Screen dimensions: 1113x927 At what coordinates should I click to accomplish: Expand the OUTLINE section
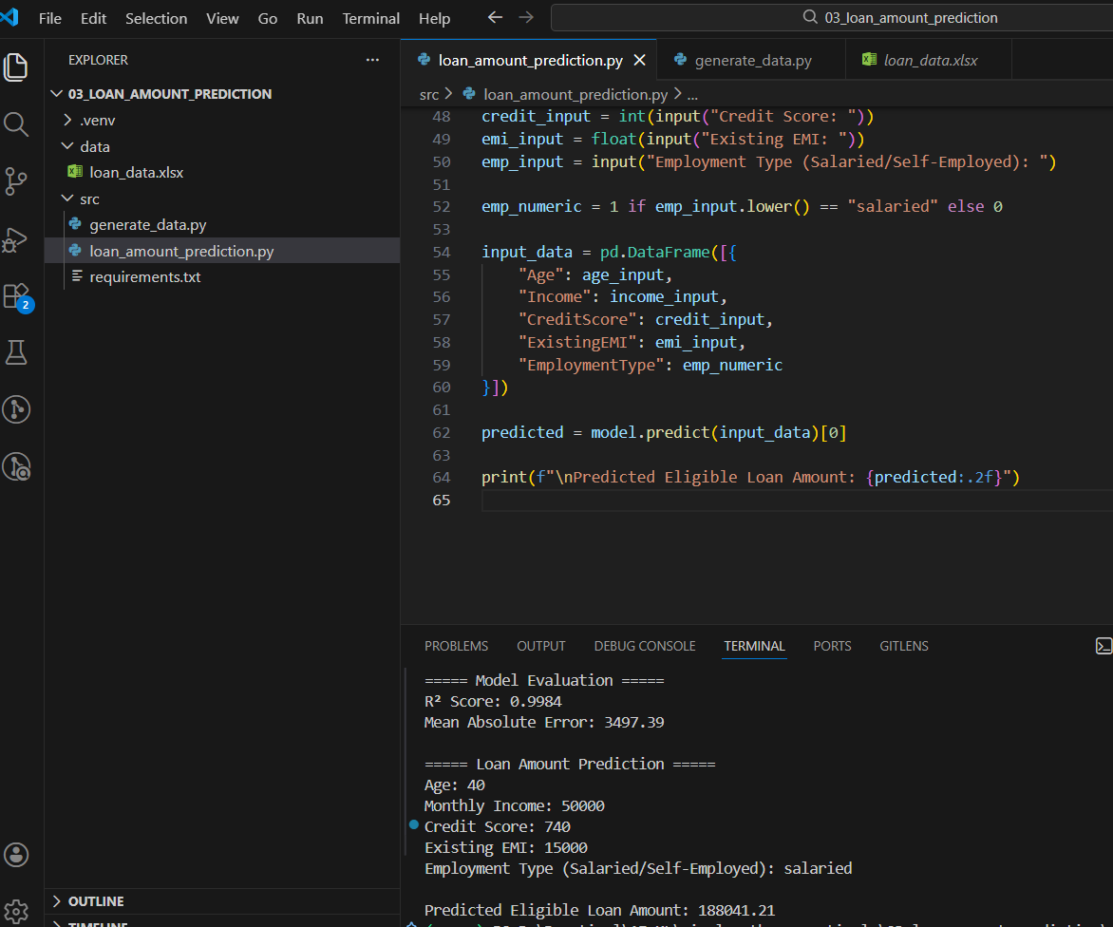point(95,900)
